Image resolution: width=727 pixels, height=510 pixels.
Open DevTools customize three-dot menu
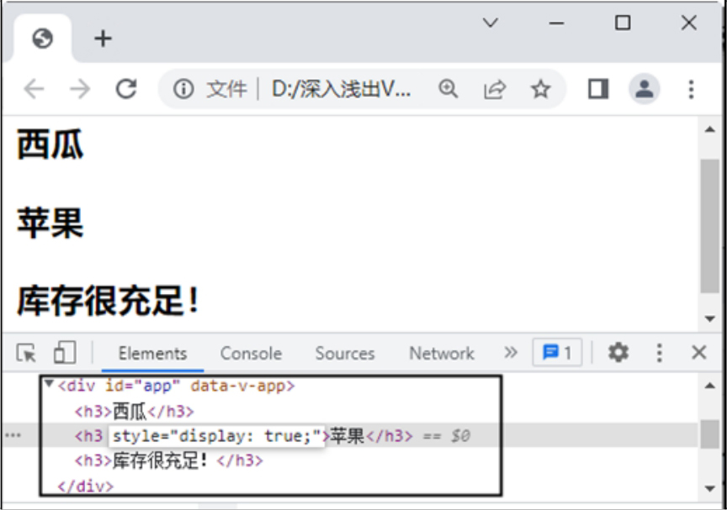[x=660, y=353]
